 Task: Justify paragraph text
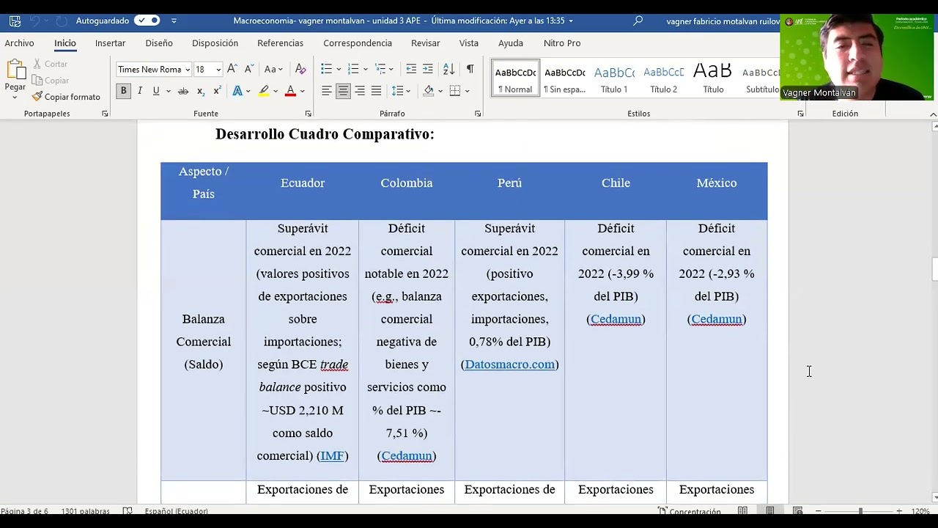coord(376,91)
